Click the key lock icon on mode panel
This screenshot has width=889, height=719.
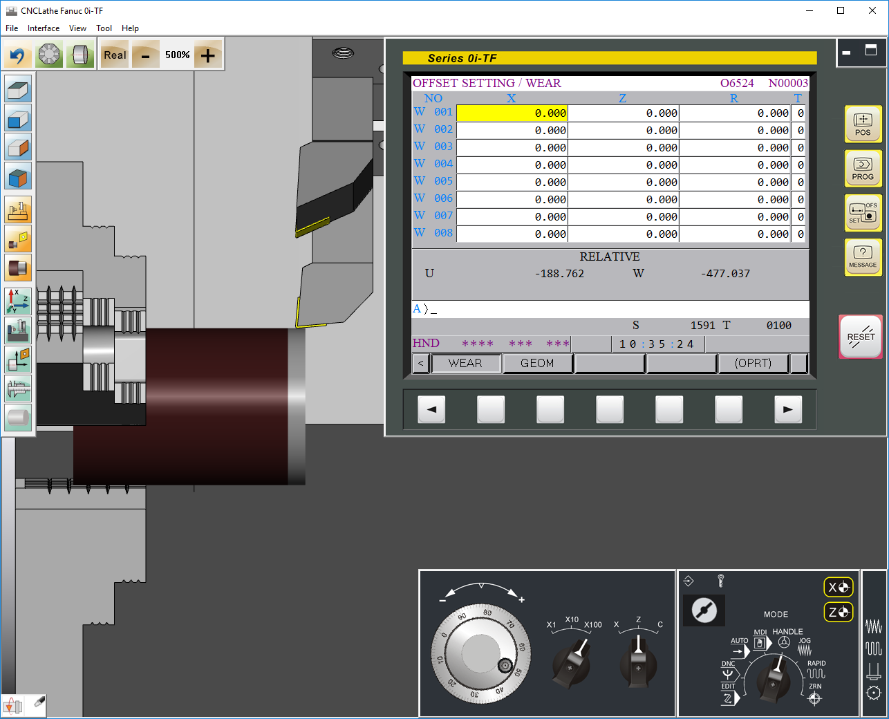(720, 580)
